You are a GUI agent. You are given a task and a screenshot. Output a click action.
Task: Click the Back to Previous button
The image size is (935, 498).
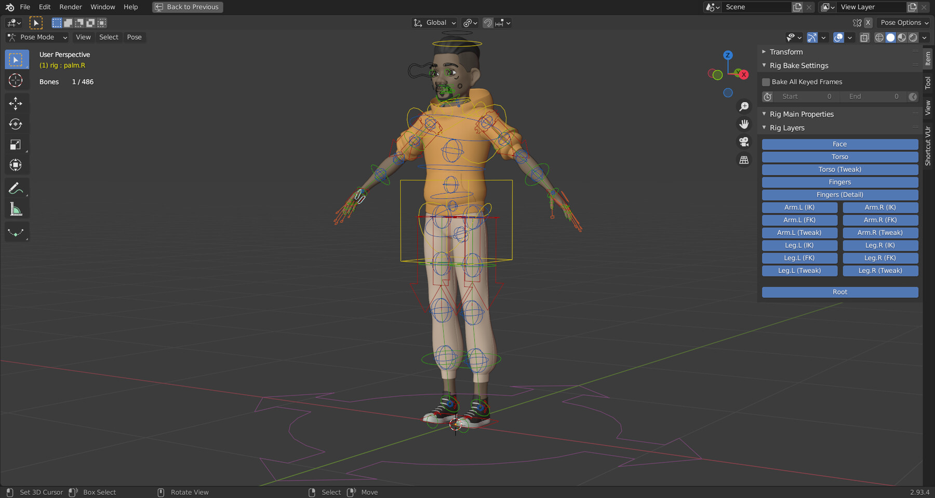coord(187,7)
